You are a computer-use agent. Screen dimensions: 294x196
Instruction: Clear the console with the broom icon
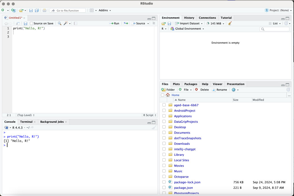coord(154,127)
